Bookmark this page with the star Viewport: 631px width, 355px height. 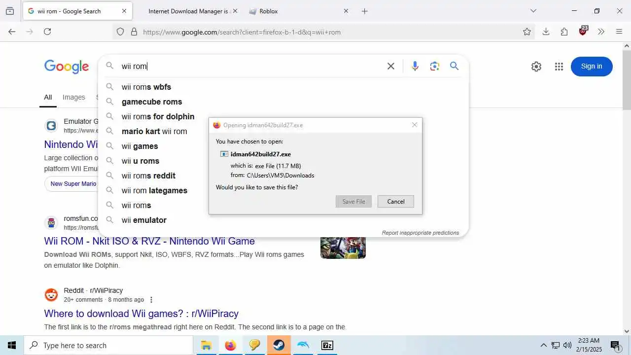pyautogui.click(x=527, y=32)
